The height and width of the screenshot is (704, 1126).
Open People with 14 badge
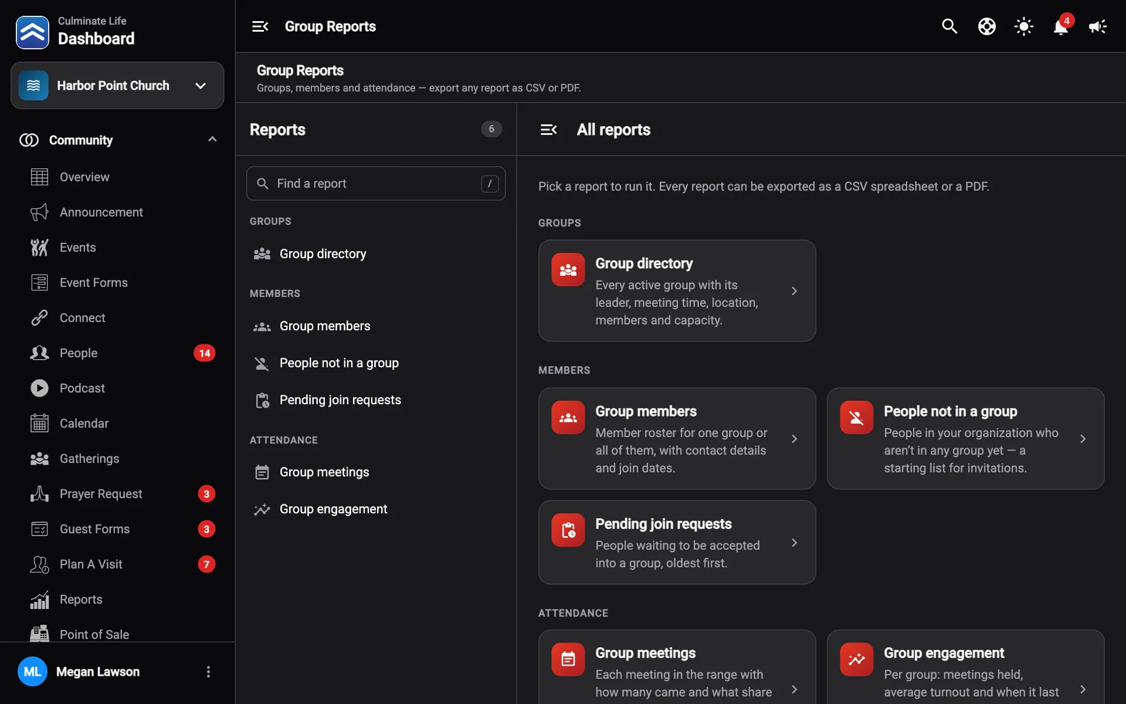click(117, 353)
